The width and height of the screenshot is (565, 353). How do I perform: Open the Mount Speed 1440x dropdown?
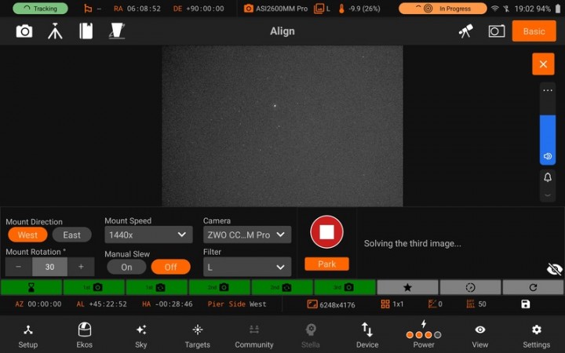pos(148,235)
